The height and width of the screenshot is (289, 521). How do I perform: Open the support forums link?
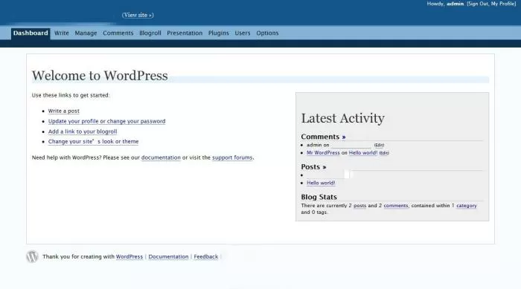232,158
